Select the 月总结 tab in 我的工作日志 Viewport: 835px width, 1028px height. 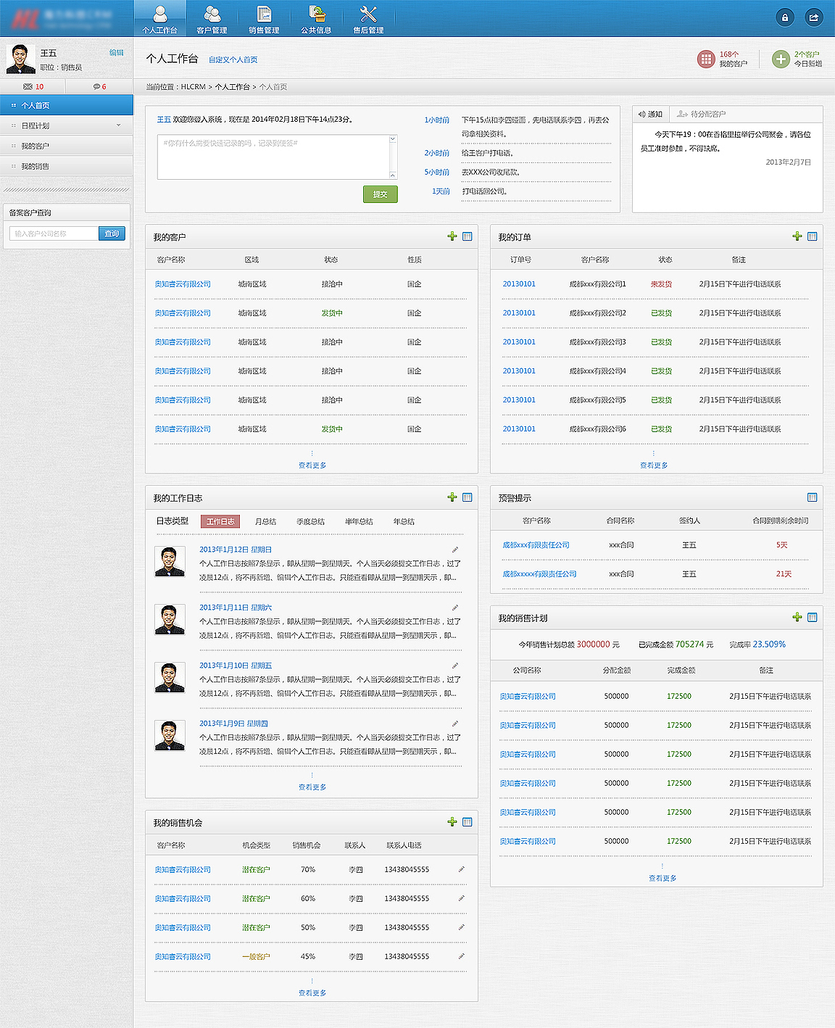coord(265,521)
